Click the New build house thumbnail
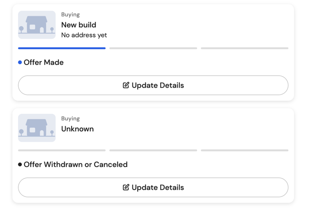Image resolution: width=314 pixels, height=208 pixels. pyautogui.click(x=37, y=25)
